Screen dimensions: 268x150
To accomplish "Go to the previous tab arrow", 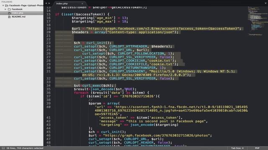I will point(46,3).
